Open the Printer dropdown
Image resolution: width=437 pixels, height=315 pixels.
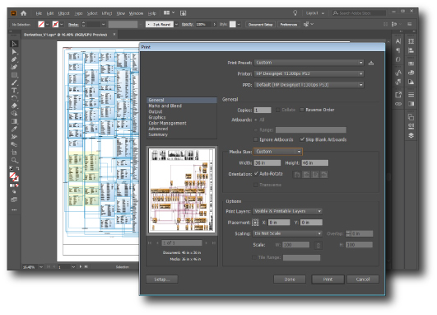click(x=309, y=73)
